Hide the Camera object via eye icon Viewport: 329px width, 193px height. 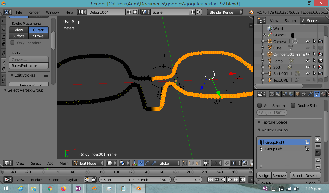point(307,42)
